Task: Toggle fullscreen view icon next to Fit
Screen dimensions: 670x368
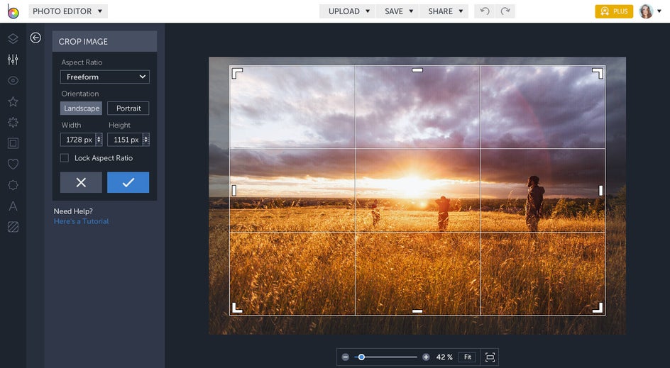Action: [490, 357]
